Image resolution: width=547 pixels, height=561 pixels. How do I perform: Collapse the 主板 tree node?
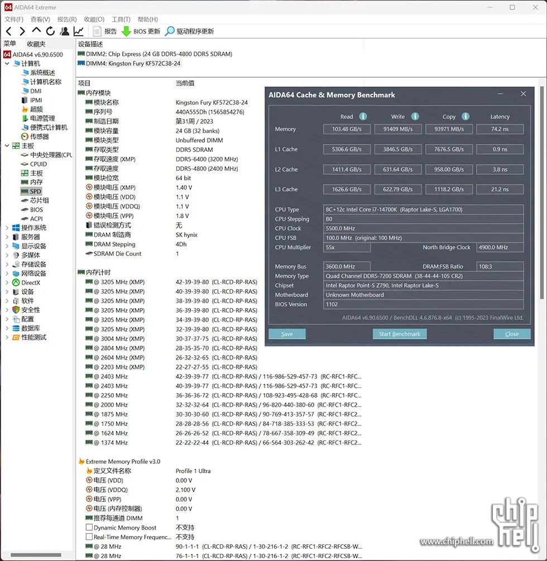[7, 146]
